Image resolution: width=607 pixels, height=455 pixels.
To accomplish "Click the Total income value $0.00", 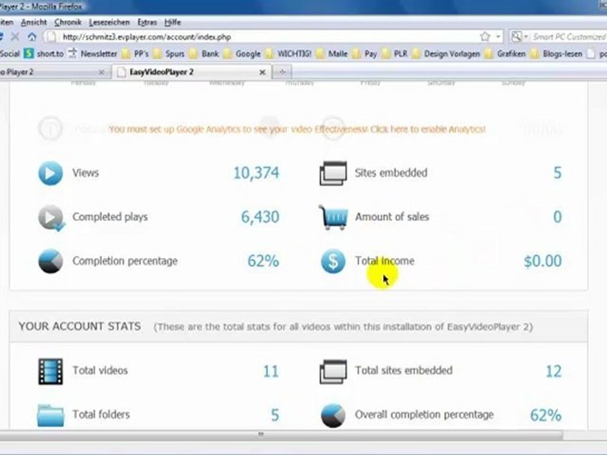I will tap(543, 261).
